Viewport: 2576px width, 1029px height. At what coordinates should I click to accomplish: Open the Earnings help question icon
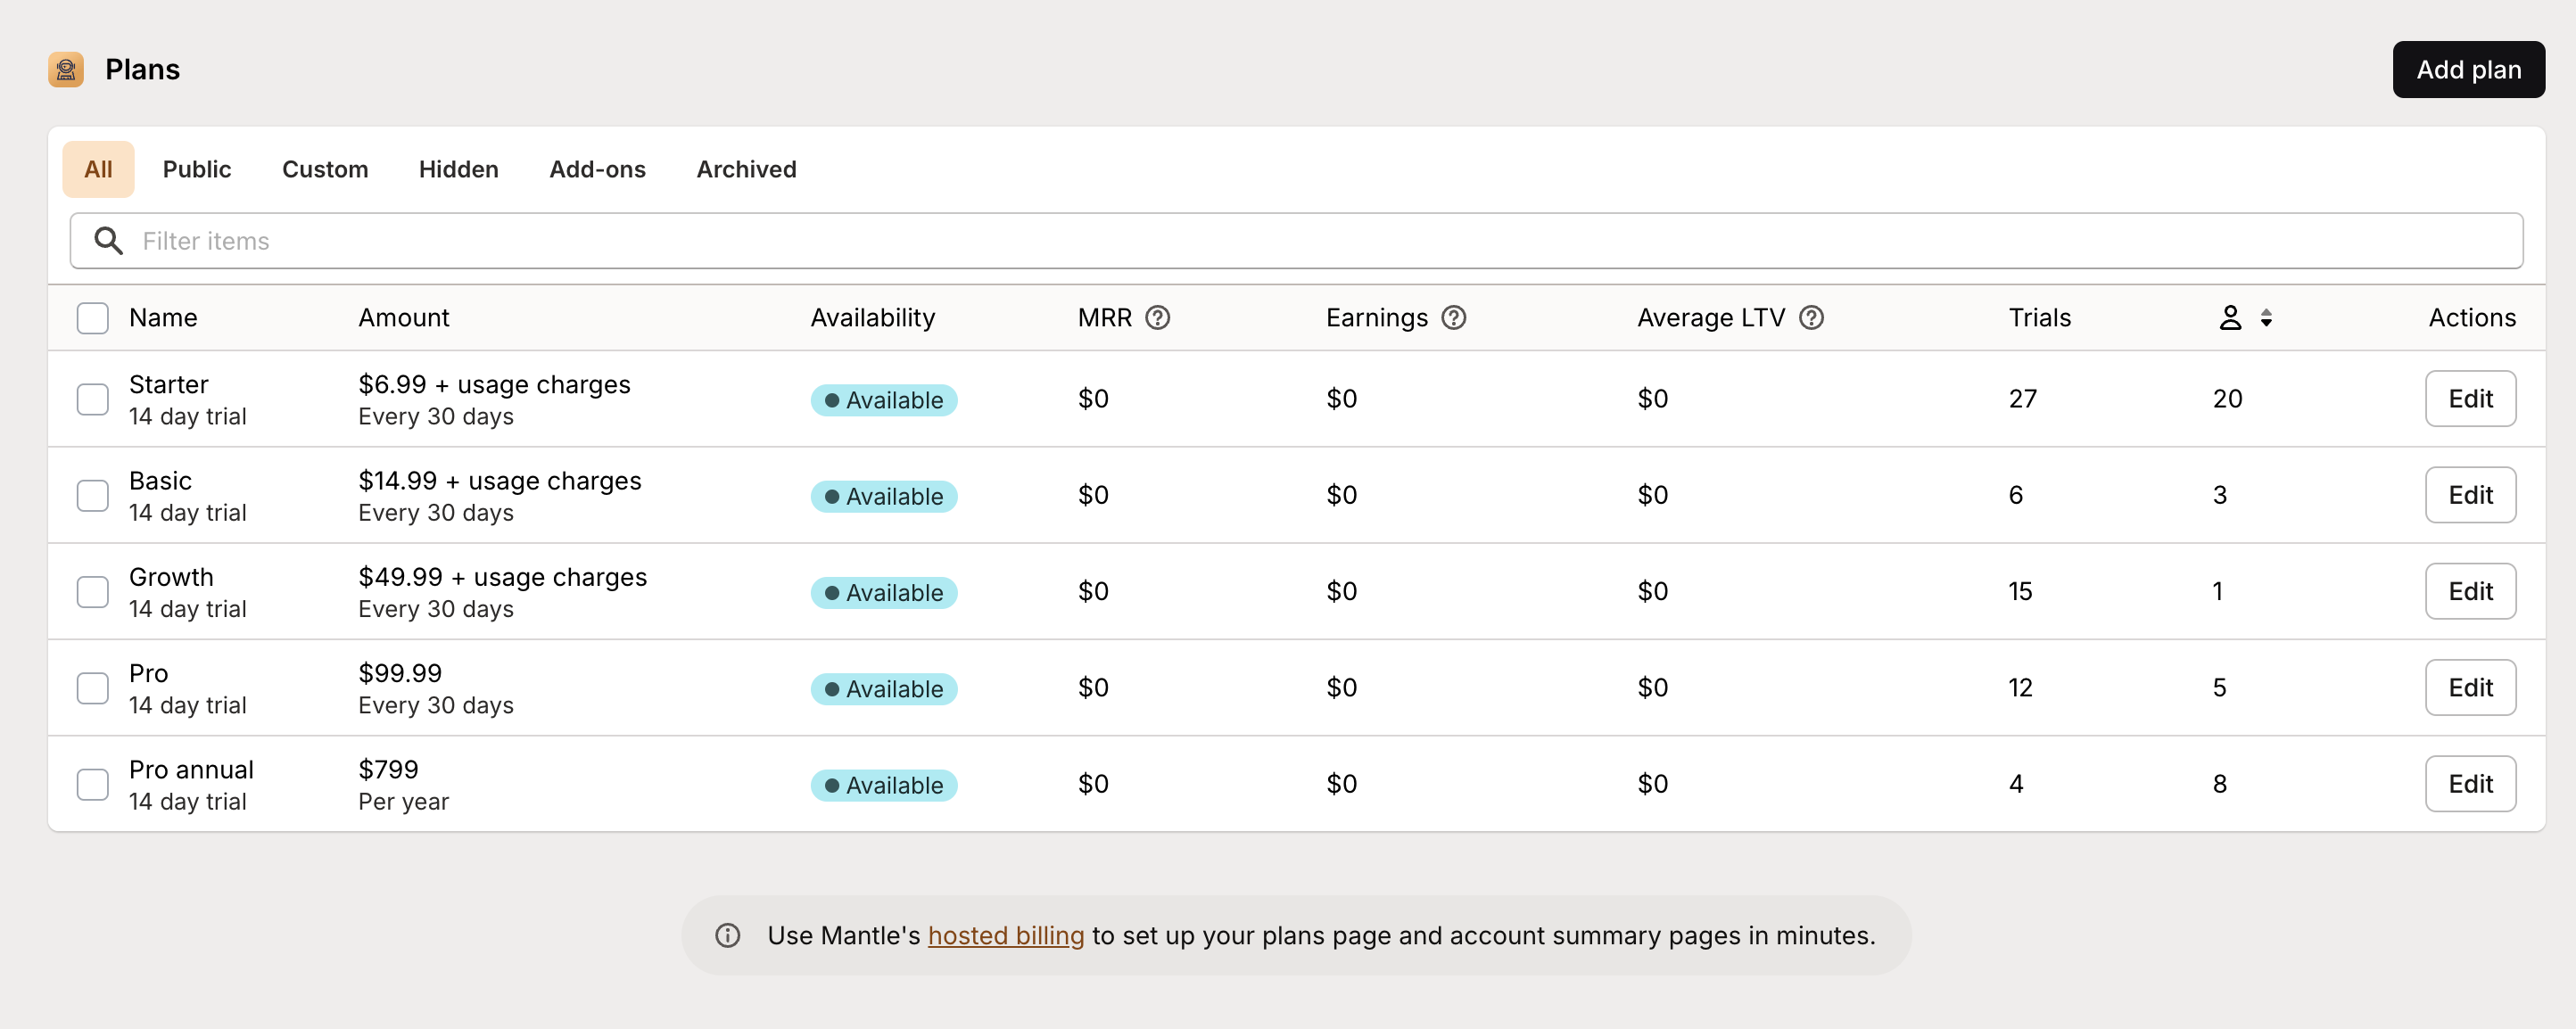(x=1453, y=318)
